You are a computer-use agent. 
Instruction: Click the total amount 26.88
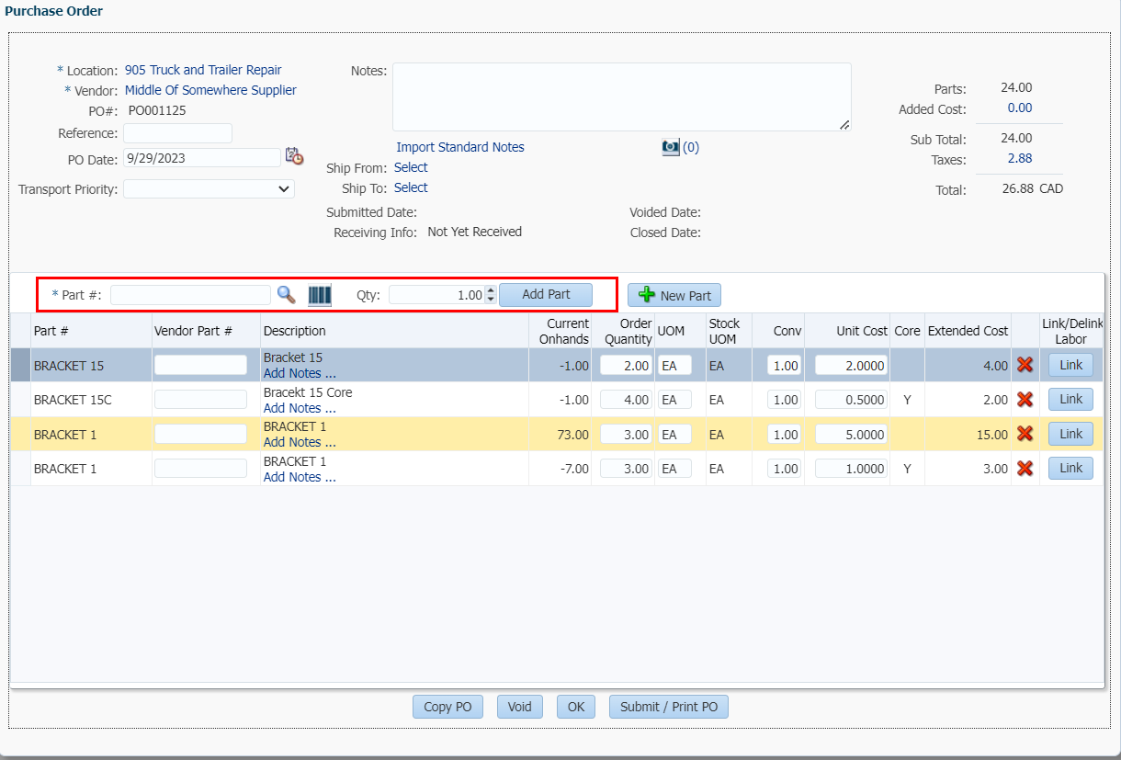pos(1017,188)
